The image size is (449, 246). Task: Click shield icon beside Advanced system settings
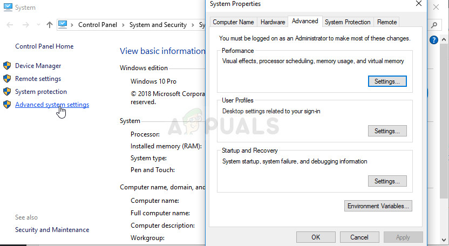click(x=7, y=104)
